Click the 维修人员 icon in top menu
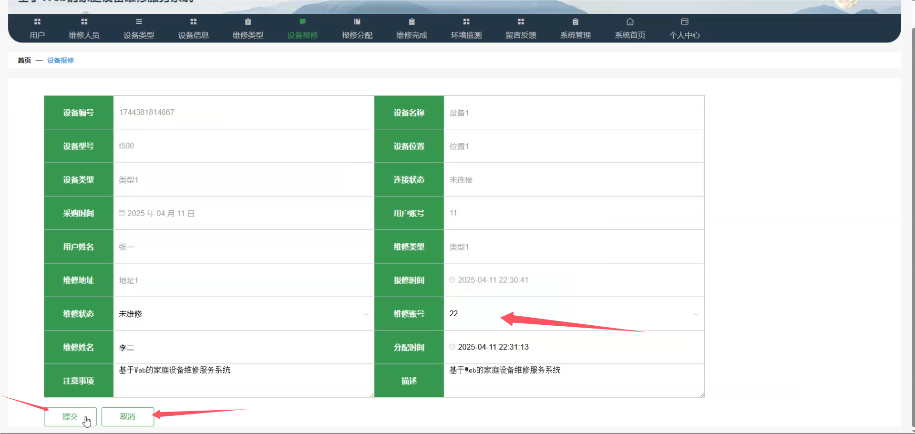Image resolution: width=915 pixels, height=434 pixels. point(84,21)
